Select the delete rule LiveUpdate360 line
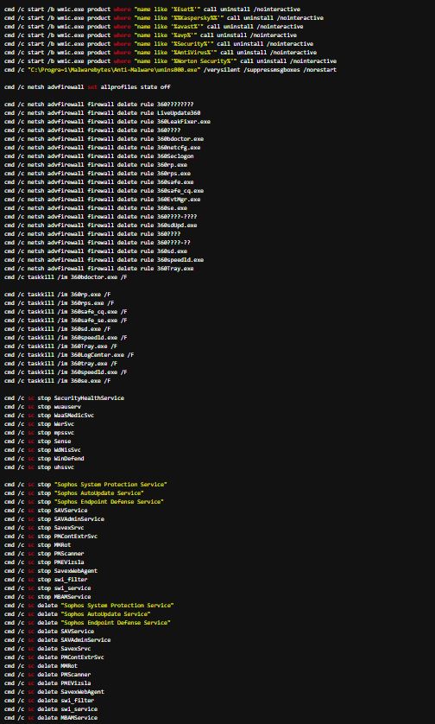Viewport: 435px width, 724px height. (103, 112)
